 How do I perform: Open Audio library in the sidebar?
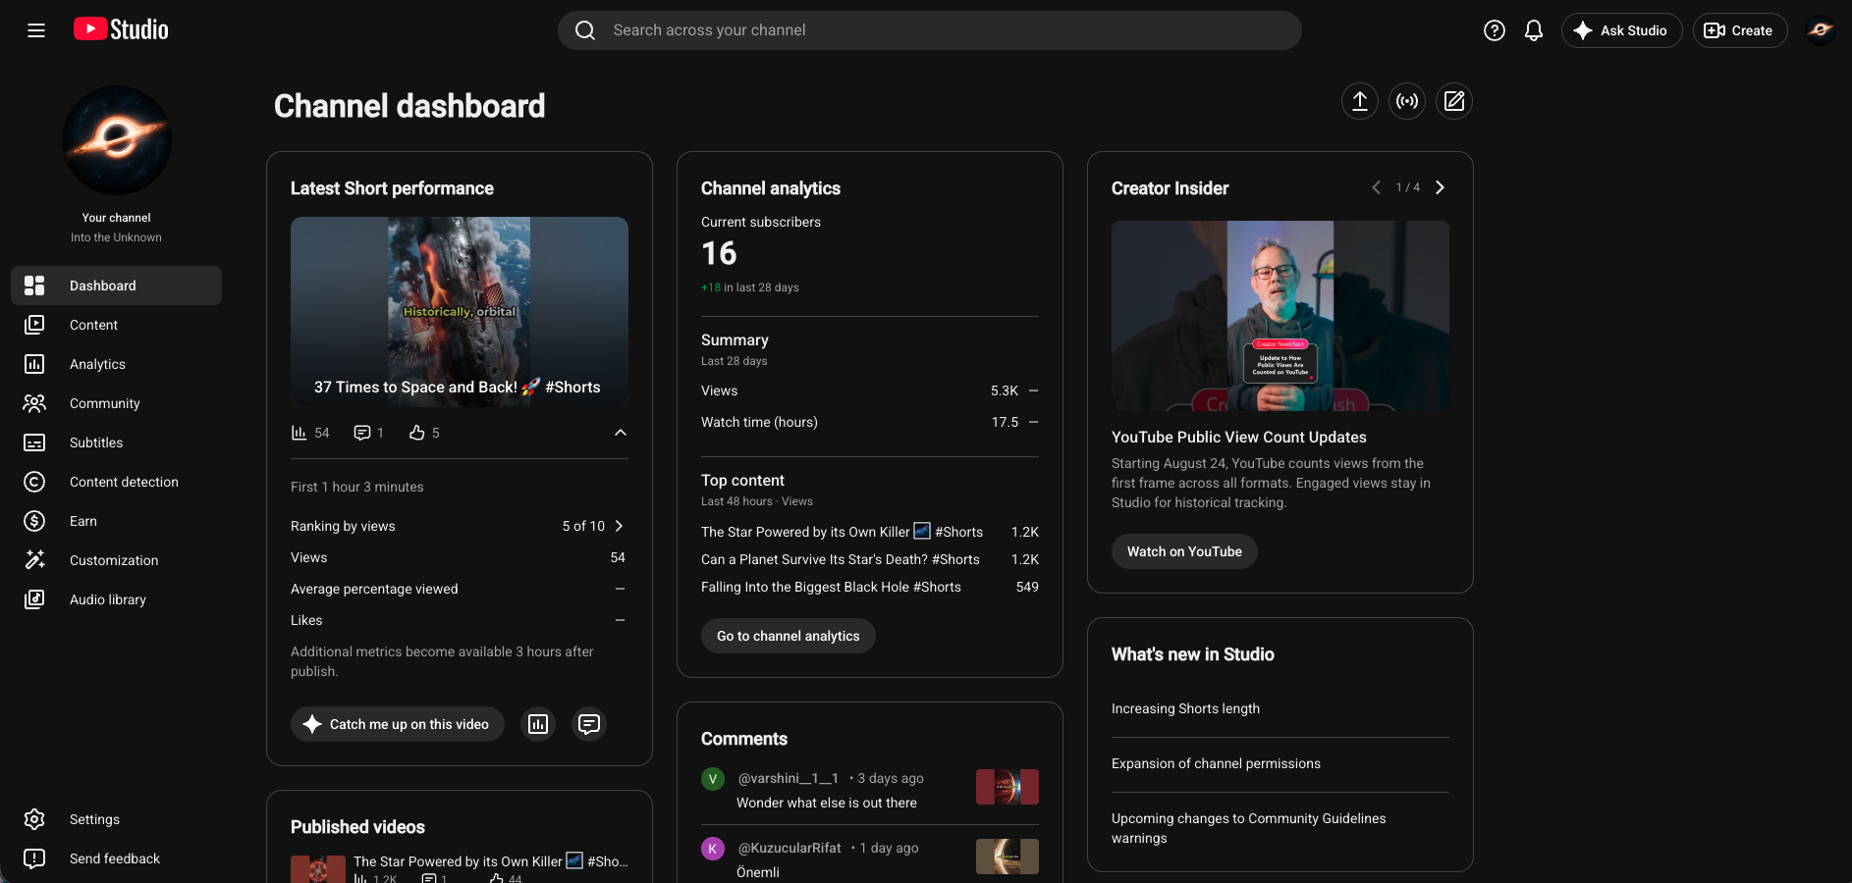pyautogui.click(x=116, y=599)
